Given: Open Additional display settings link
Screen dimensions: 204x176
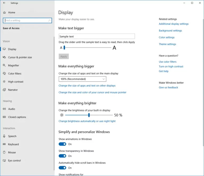Looking at the screenshot, I should (x=173, y=24).
